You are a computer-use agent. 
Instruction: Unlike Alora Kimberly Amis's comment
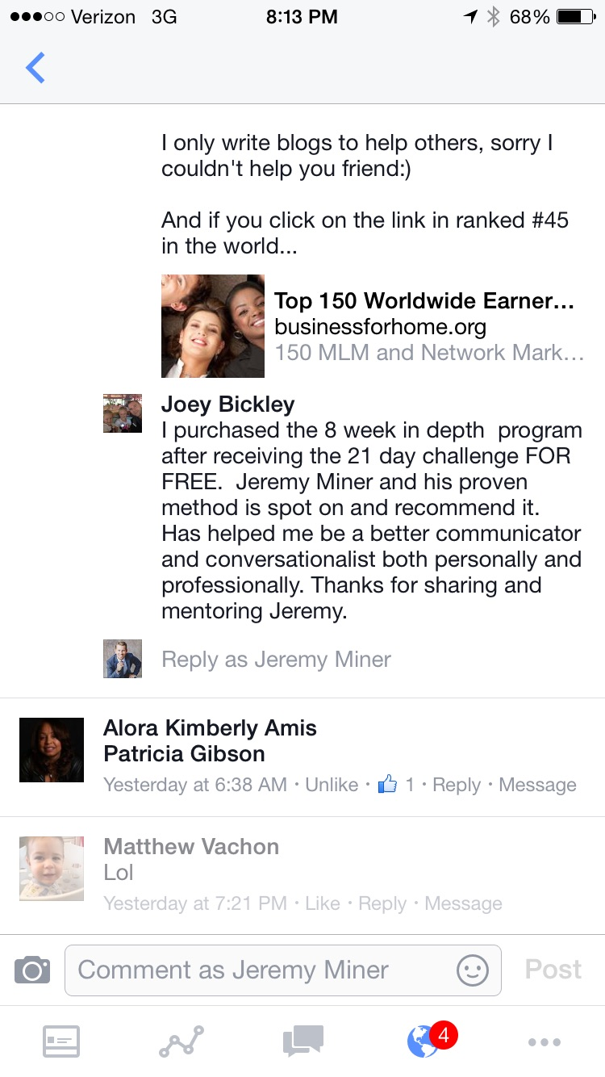(332, 785)
